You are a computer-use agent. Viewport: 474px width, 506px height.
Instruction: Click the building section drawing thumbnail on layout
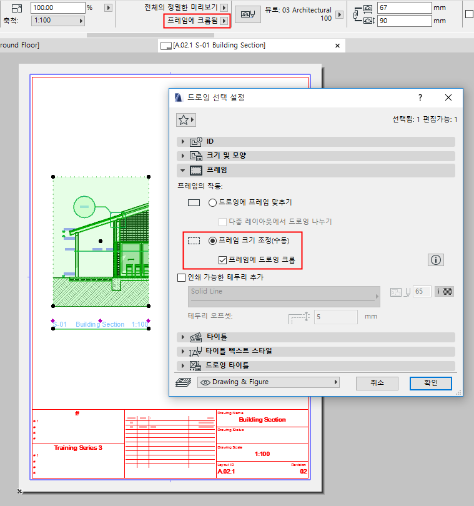point(101,241)
